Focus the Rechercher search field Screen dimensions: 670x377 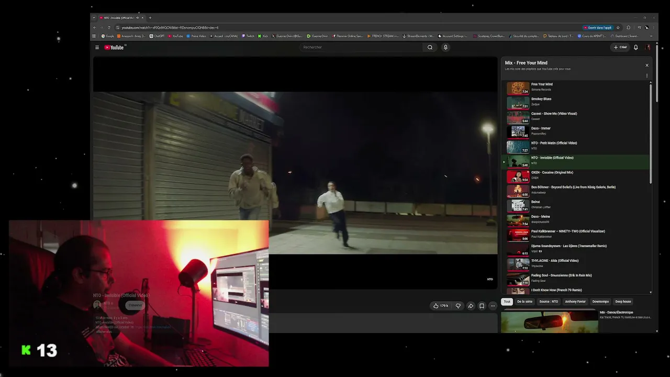pos(361,47)
